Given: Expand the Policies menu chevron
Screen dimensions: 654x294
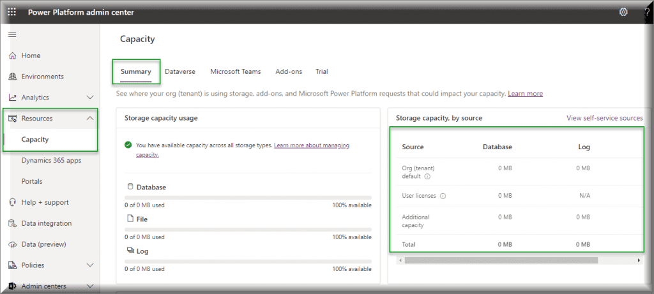Looking at the screenshot, I should [x=89, y=265].
